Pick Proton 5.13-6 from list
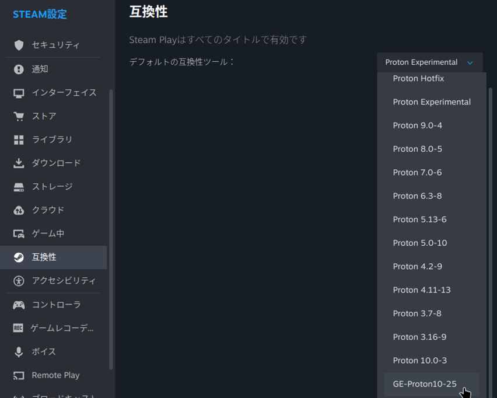The height and width of the screenshot is (398, 497). (x=432, y=219)
